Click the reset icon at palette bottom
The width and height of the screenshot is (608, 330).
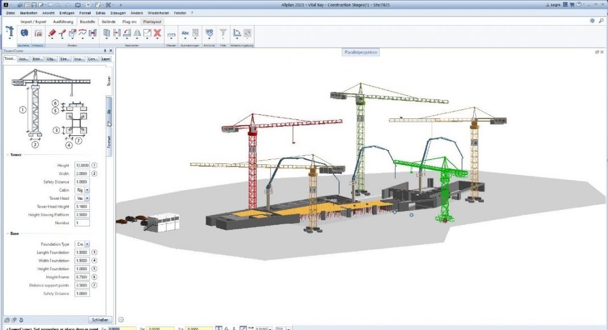click(x=21, y=320)
